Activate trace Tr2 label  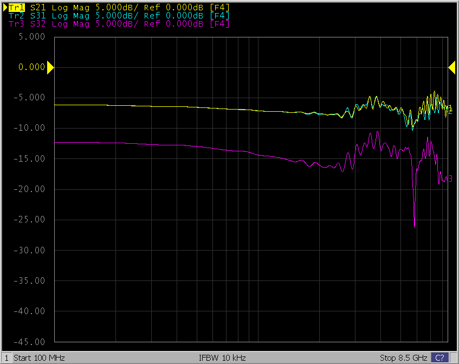16,16
